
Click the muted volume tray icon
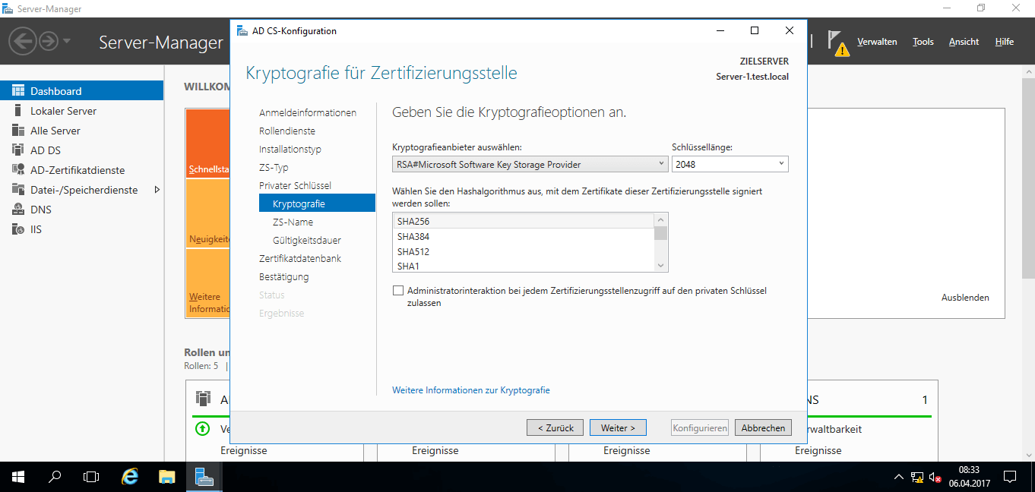point(935,477)
